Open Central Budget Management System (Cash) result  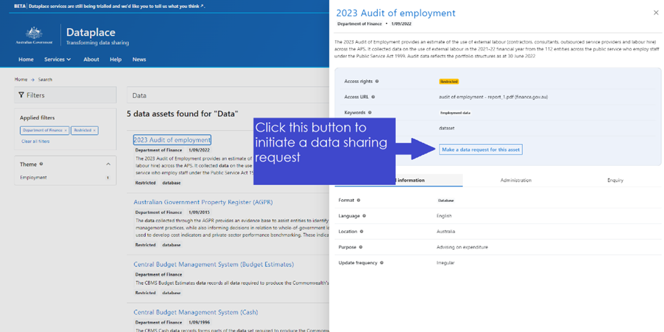196,312
